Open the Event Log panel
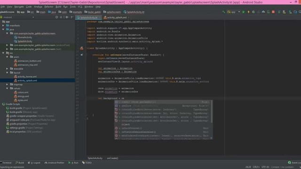Viewport: 301px width, 169px height. tap(294, 163)
